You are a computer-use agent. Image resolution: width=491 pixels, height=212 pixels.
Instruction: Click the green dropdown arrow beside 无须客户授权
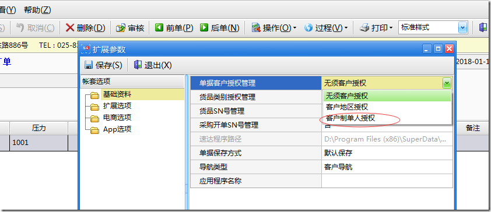point(447,83)
